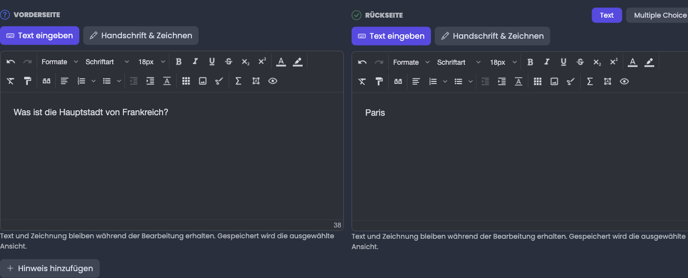The width and height of the screenshot is (688, 278).
Task: Undo in the Rückseite editor
Action: [x=362, y=62]
